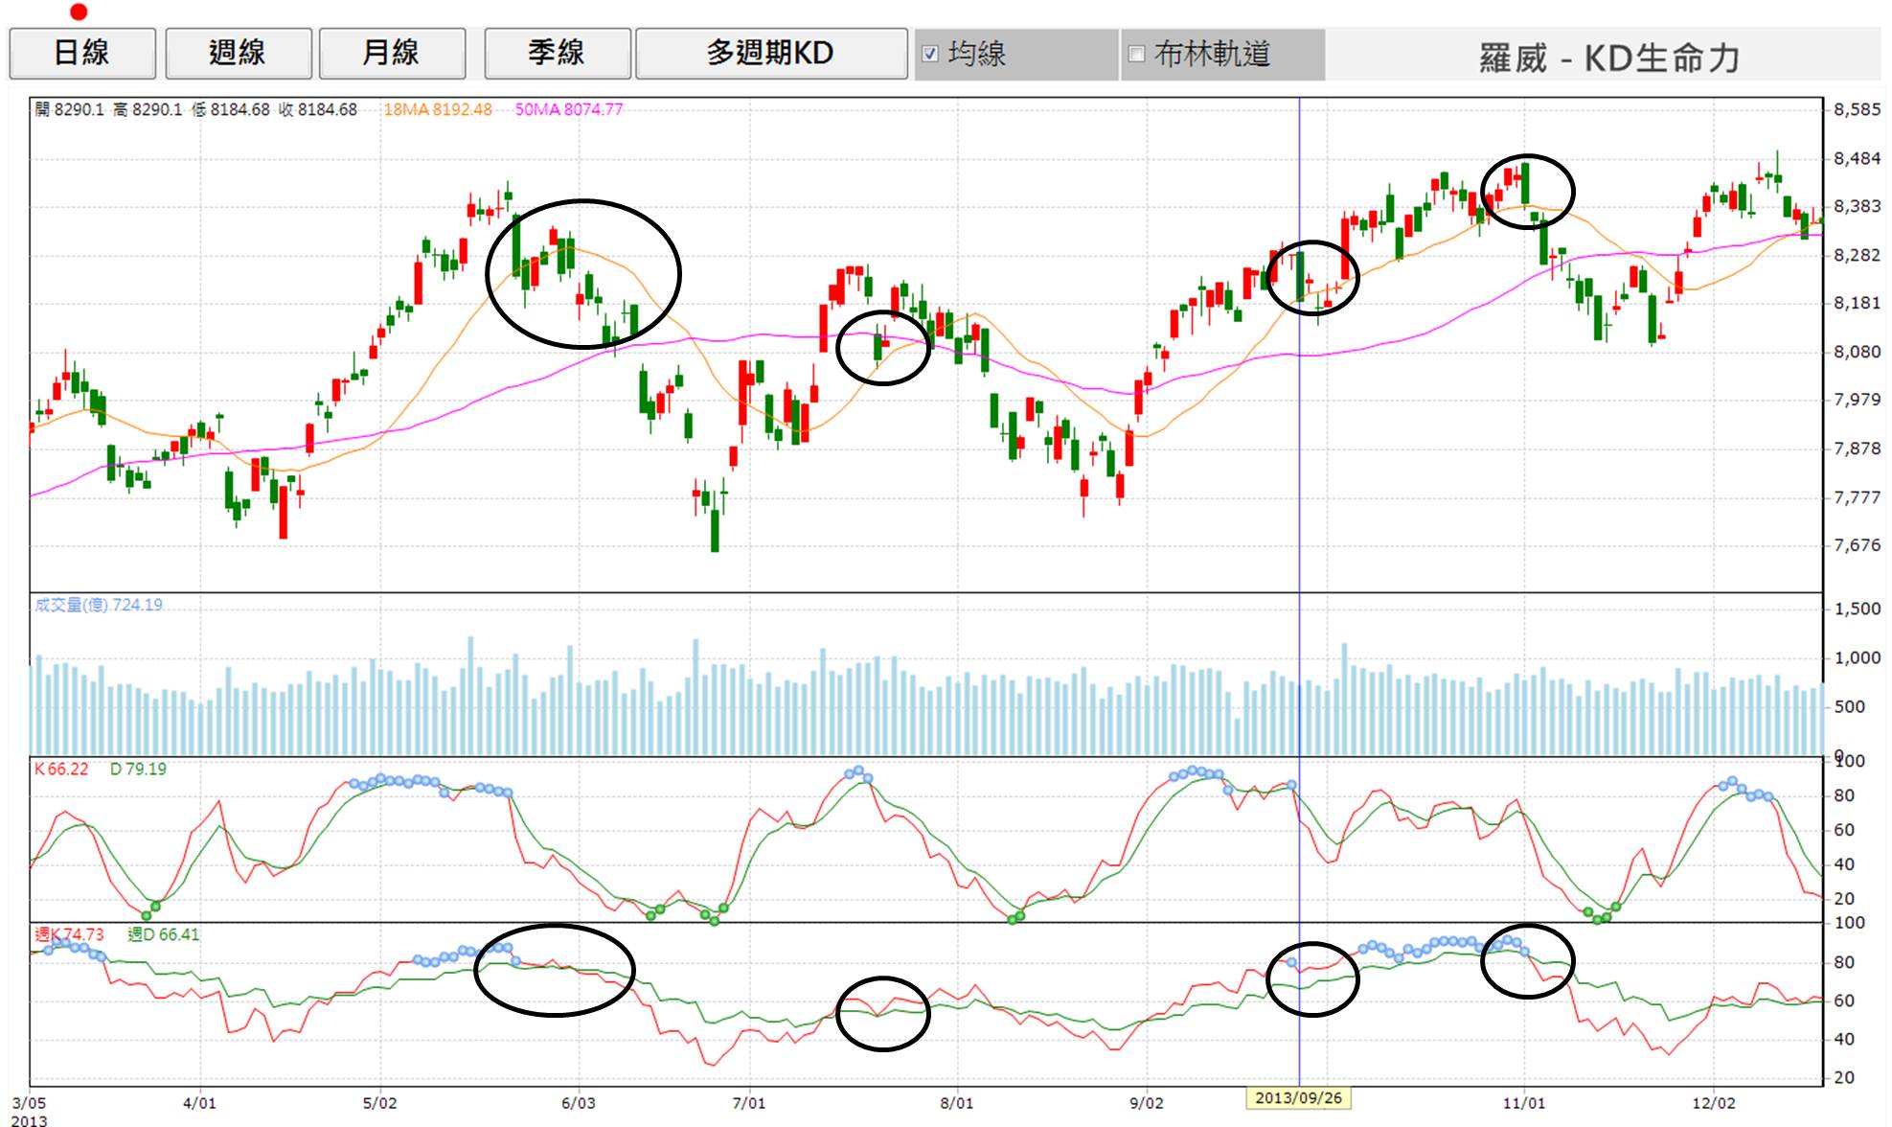The width and height of the screenshot is (1892, 1127).
Task: Click the 週K weekly KD legend
Action: tap(69, 934)
